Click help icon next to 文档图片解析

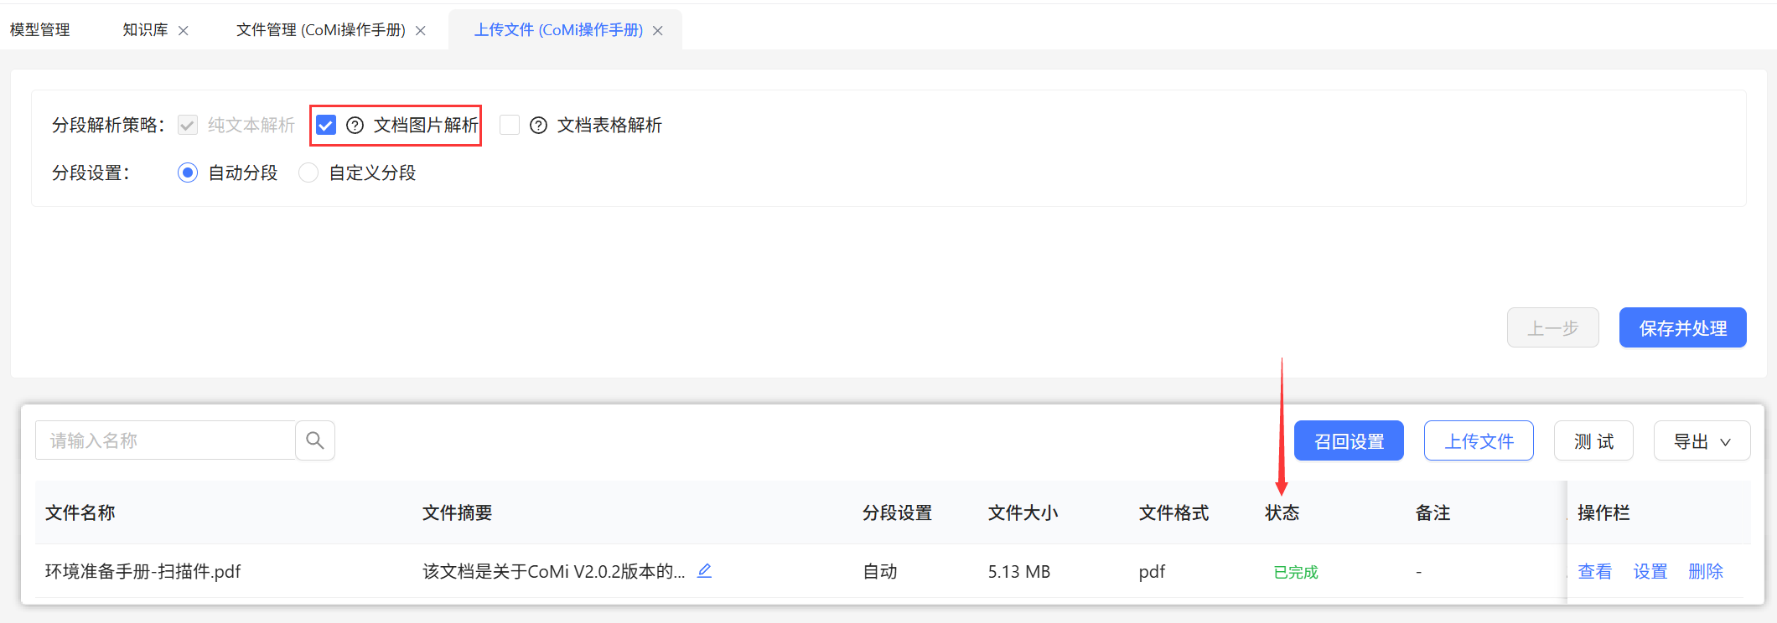pyautogui.click(x=355, y=126)
